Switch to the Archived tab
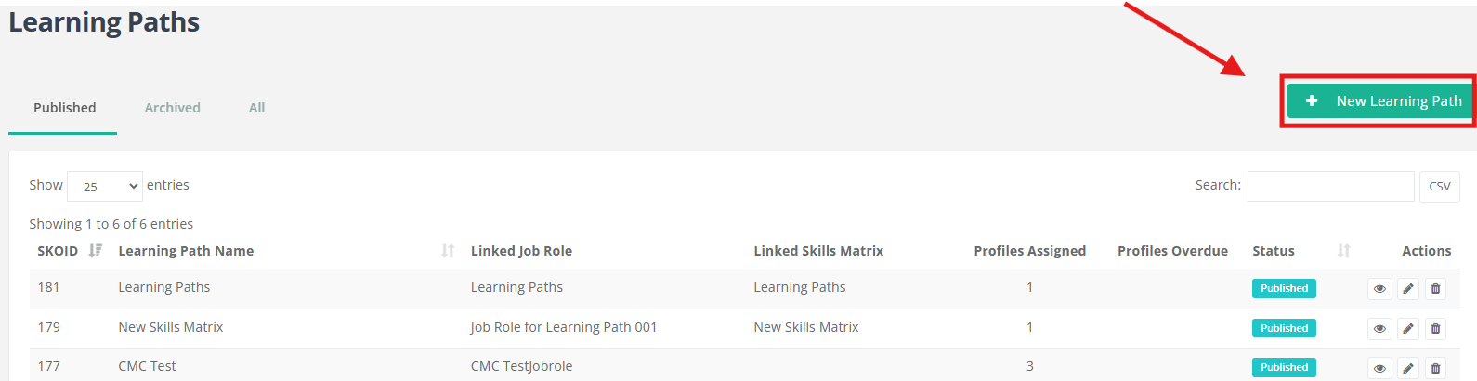1477x381 pixels. coord(172,108)
